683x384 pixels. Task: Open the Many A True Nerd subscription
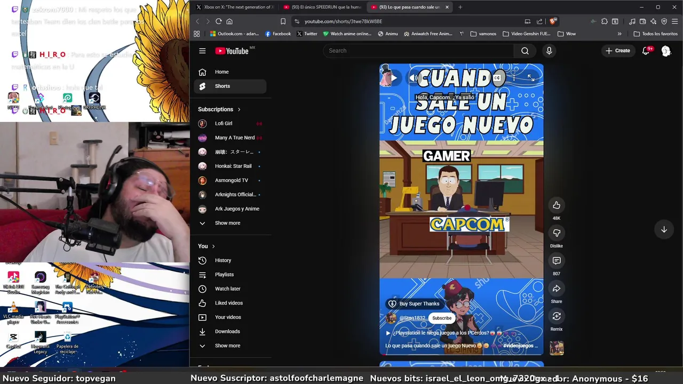click(x=231, y=138)
